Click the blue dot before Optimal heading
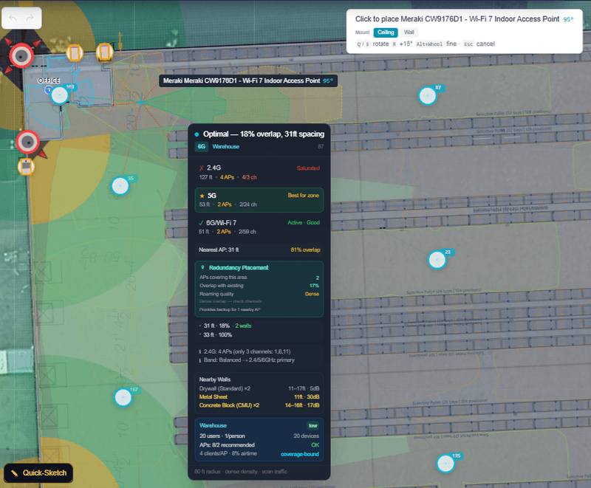The height and width of the screenshot is (488, 591). (197, 134)
